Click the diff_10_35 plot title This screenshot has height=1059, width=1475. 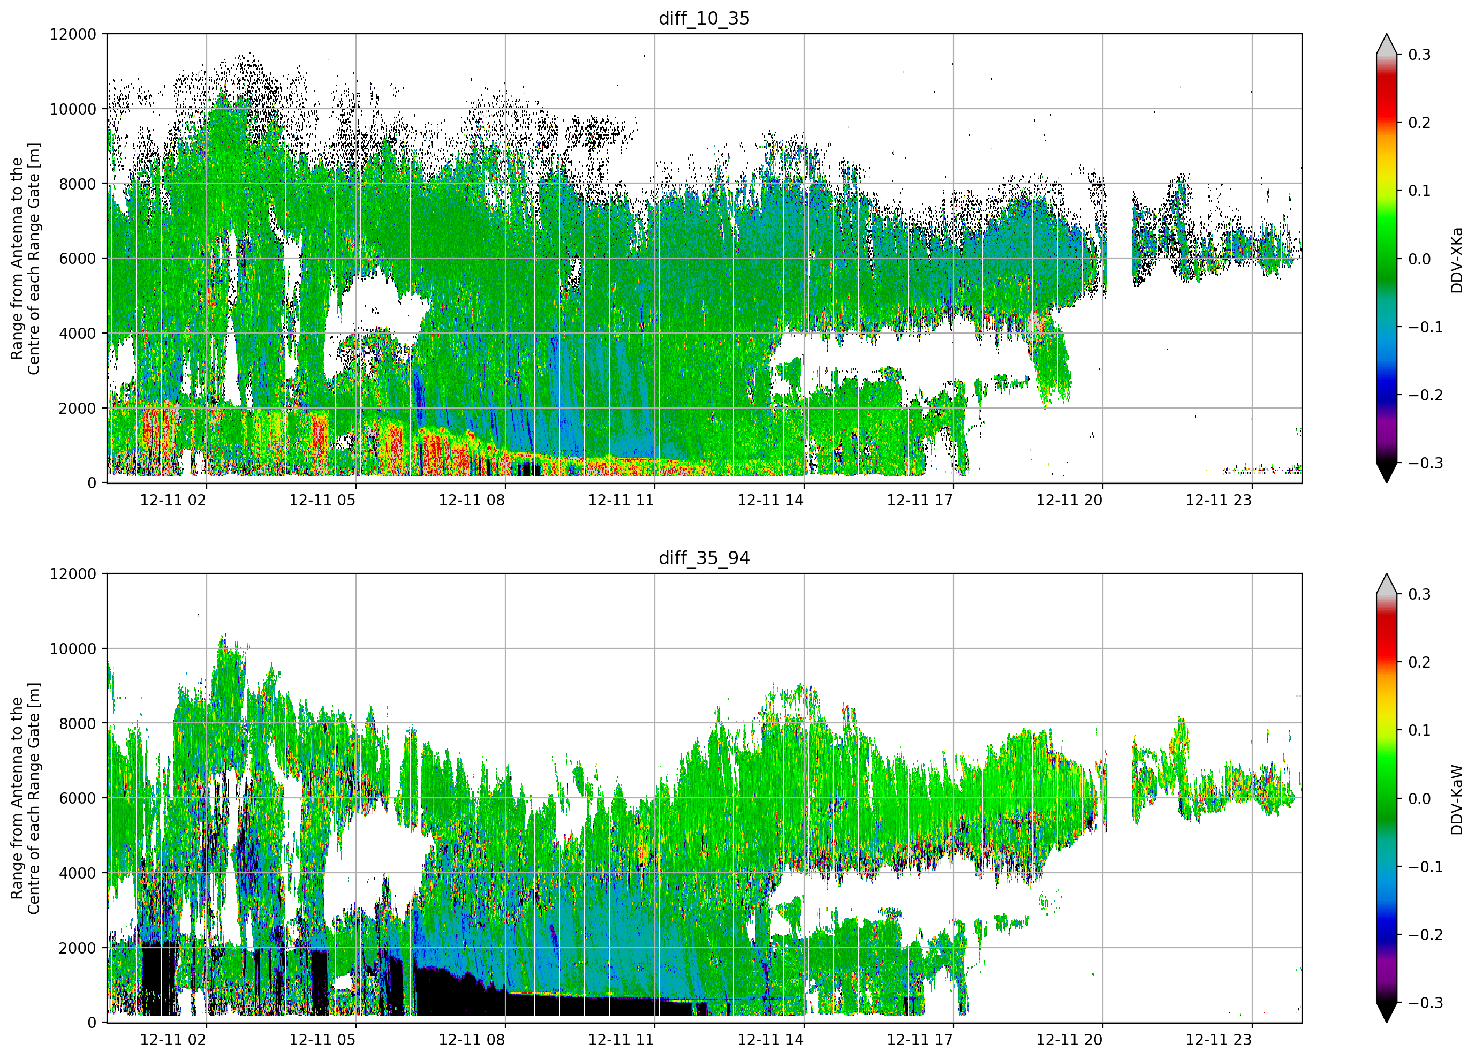point(704,18)
